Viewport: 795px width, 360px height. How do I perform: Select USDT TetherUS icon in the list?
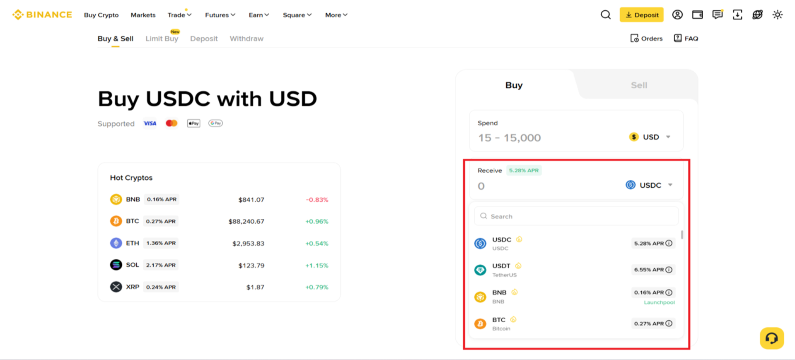tap(480, 270)
